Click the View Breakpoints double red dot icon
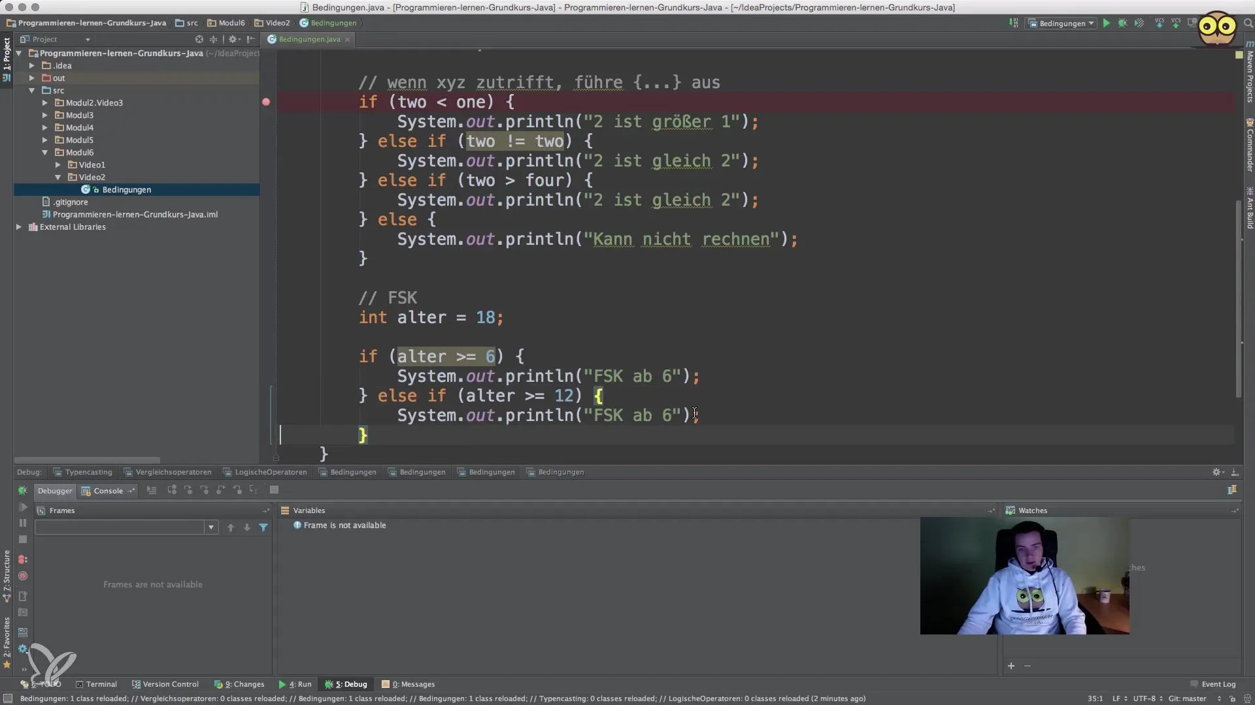The image size is (1255, 705). point(22,560)
